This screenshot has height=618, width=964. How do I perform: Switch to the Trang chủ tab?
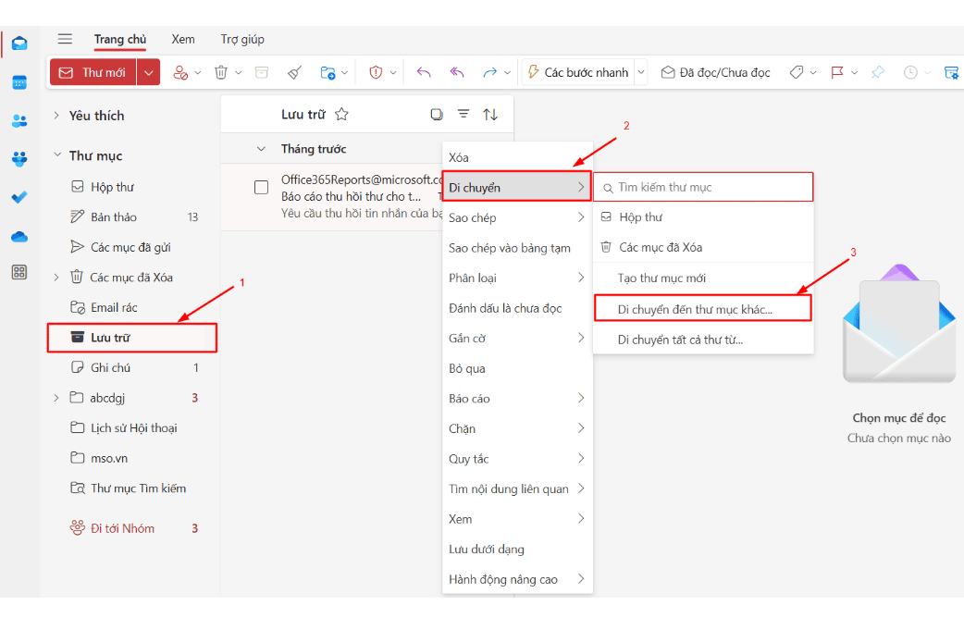tap(120, 40)
